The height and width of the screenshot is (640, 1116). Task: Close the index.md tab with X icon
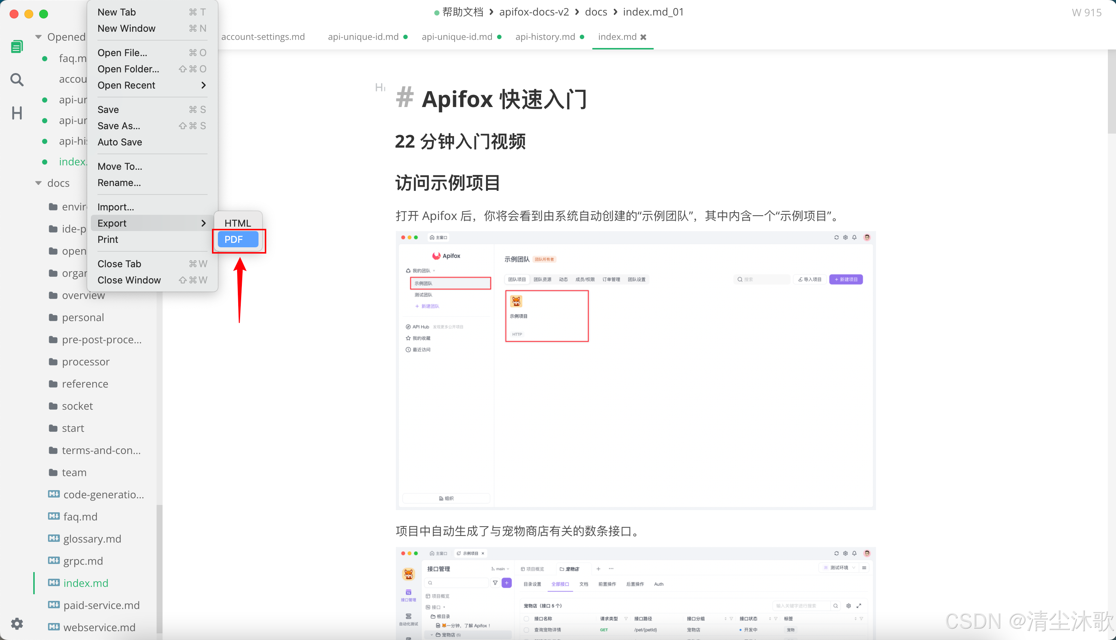tap(643, 37)
